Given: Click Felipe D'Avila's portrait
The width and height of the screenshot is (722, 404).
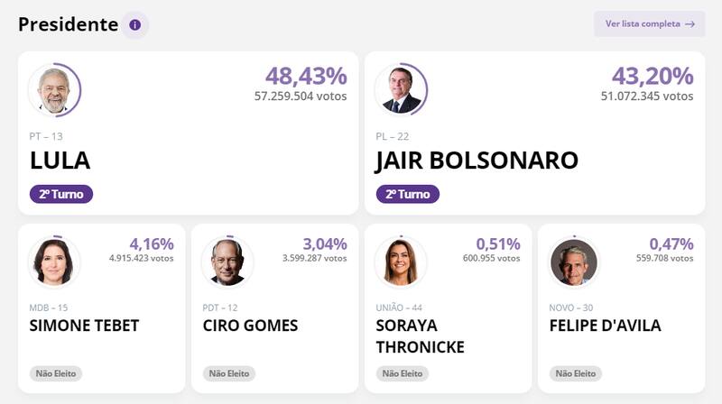Looking at the screenshot, I should coord(574,262).
